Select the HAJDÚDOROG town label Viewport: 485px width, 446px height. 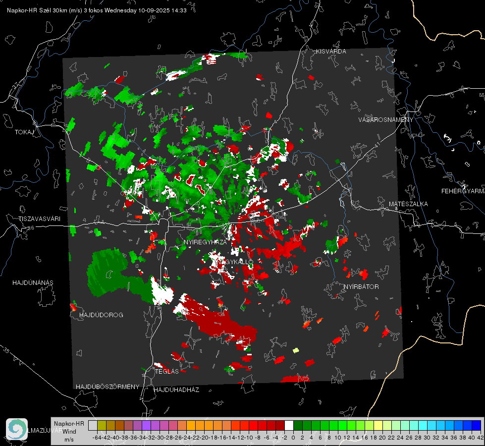click(101, 315)
